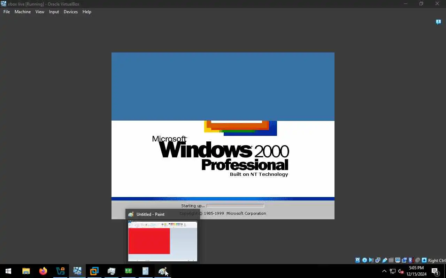The width and height of the screenshot is (446, 278).
Task: Open the Windows Action Center notifications
Action: point(435,271)
